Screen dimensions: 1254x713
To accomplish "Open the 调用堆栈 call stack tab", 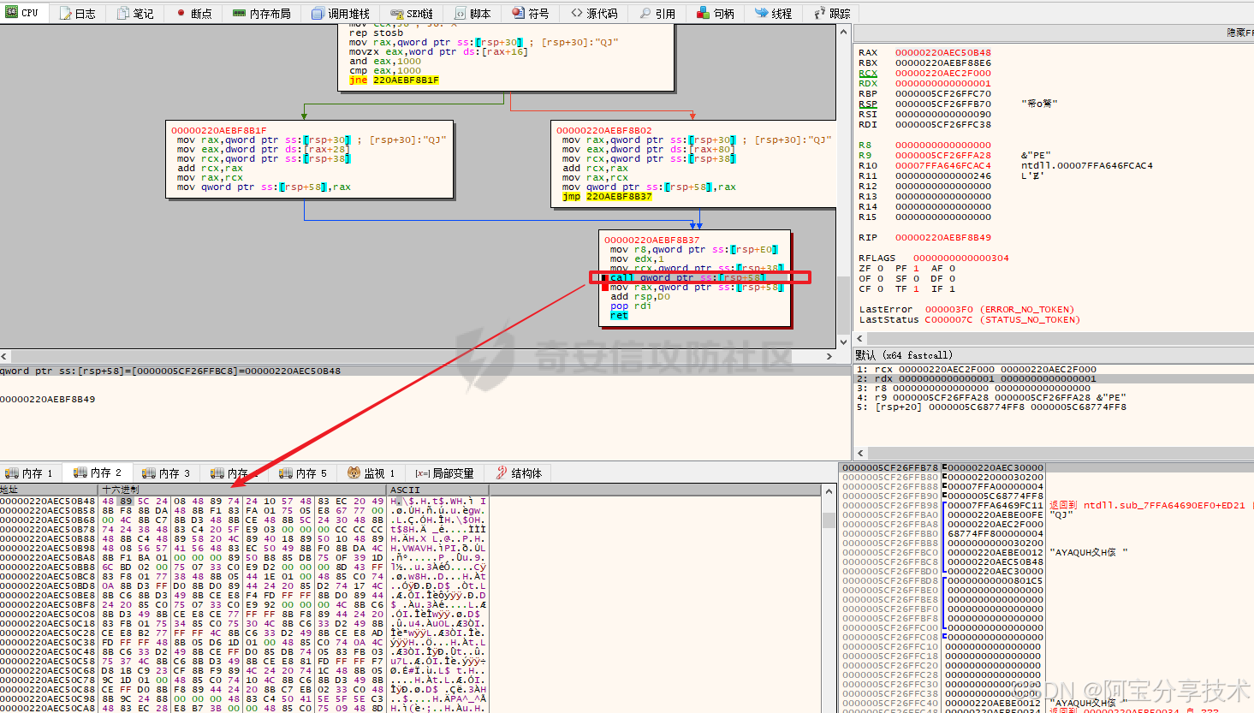I will (x=341, y=13).
